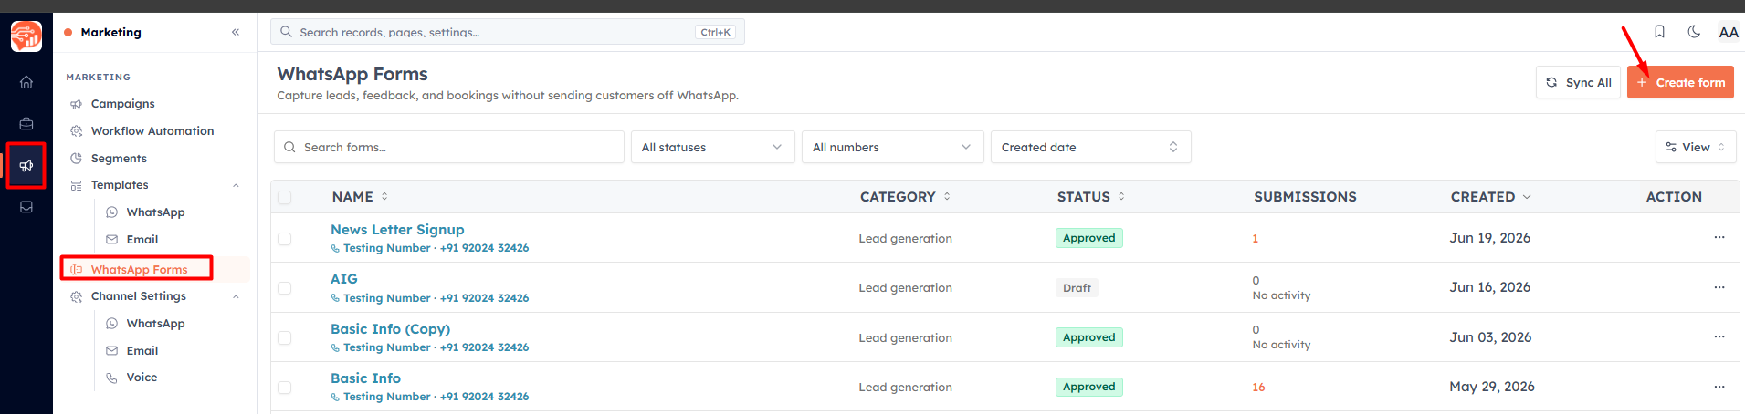Collapse the Channel Settings section chevron
This screenshot has height=414, width=1745.
tap(236, 296)
